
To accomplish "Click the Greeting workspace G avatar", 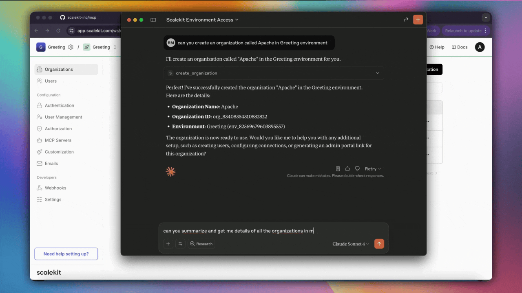I will (41, 47).
